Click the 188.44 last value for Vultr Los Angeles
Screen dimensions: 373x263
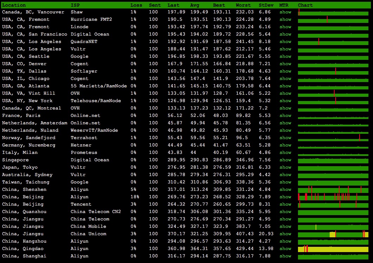(x=176, y=49)
